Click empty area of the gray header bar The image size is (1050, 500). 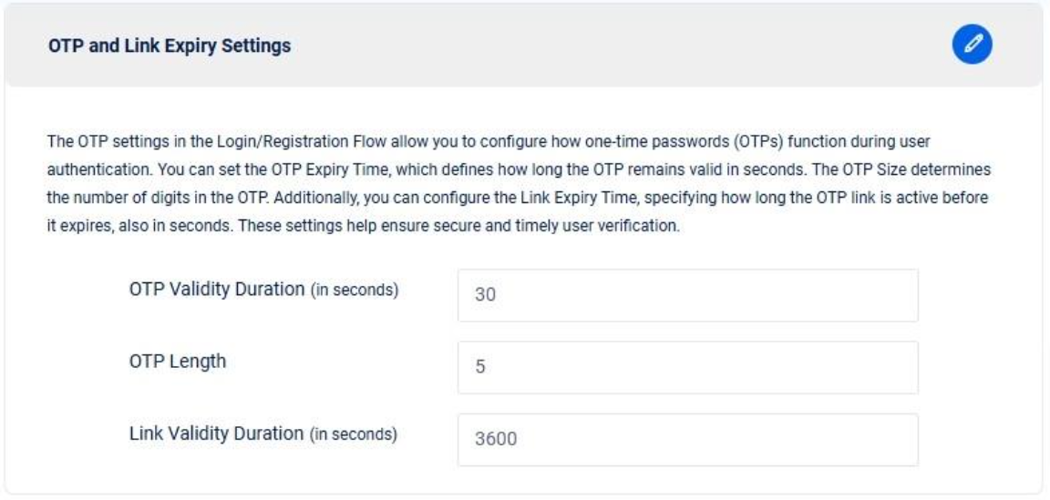[592, 46]
